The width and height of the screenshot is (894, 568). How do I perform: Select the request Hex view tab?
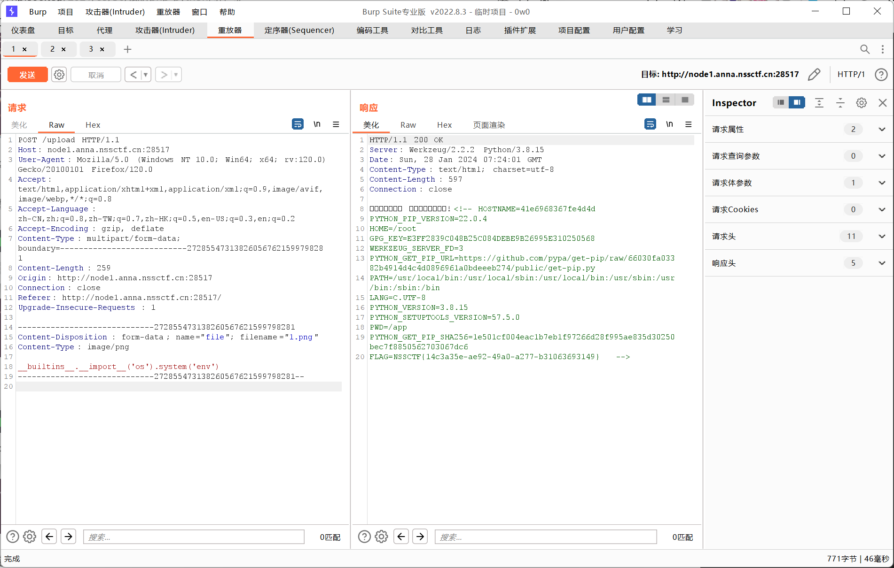(x=93, y=125)
